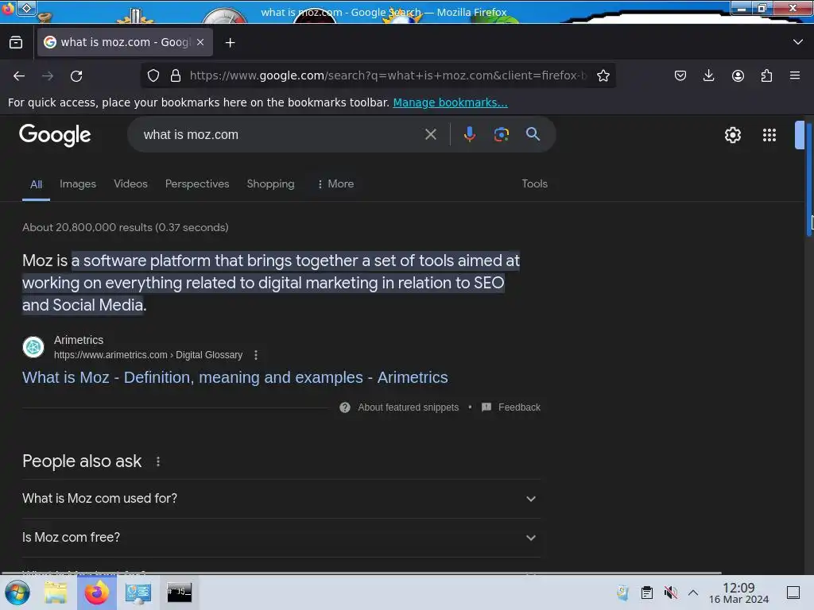Expand the More search filters menu
This screenshot has width=814, height=610.
tap(335, 183)
